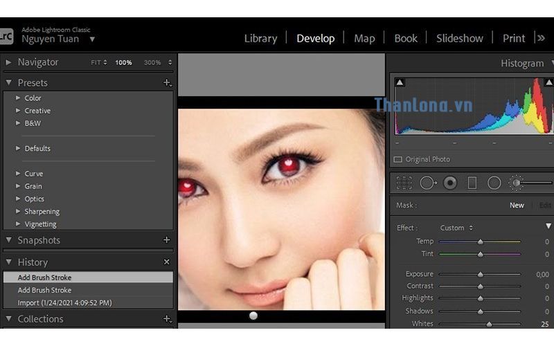554x346 pixels.
Task: Activate the Red Eye Correction tool
Action: 450,183
